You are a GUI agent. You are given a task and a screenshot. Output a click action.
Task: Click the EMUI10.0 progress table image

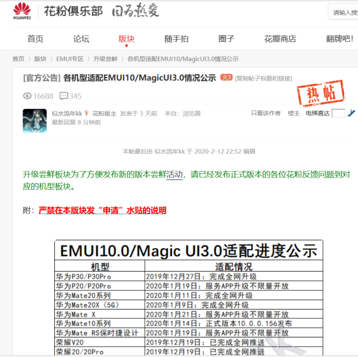(x=189, y=297)
